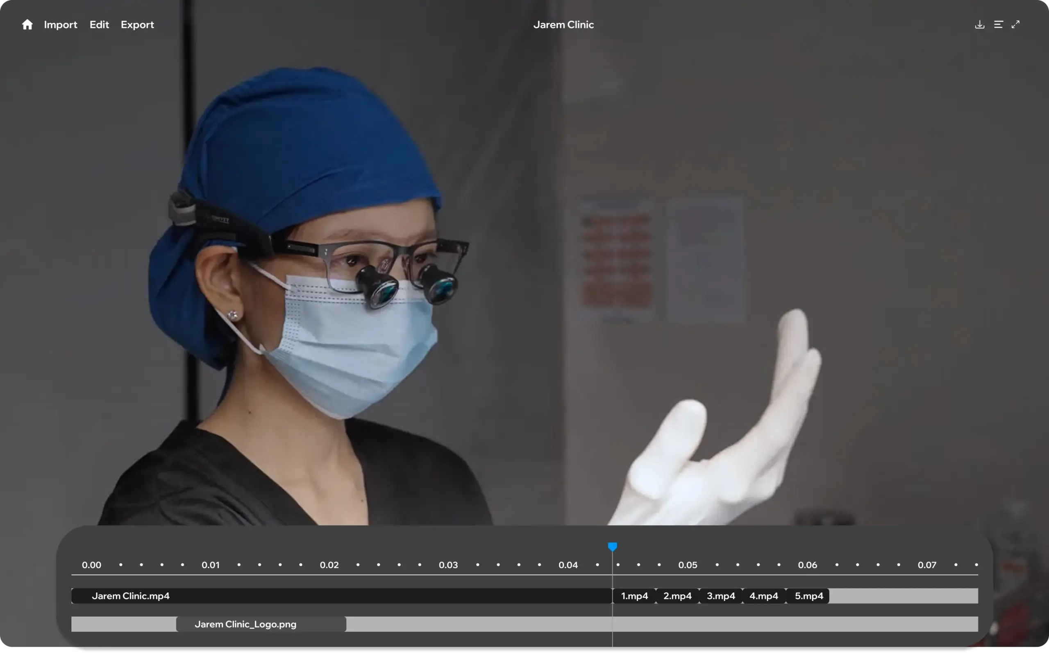
Task: Open the Export menu
Action: (137, 25)
